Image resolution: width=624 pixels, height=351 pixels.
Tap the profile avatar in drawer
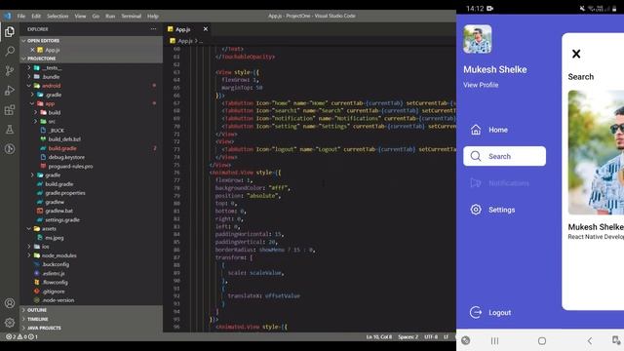477,39
